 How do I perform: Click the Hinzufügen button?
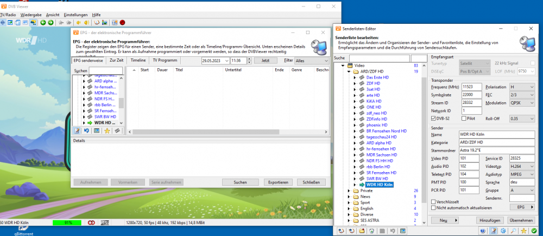click(489, 220)
